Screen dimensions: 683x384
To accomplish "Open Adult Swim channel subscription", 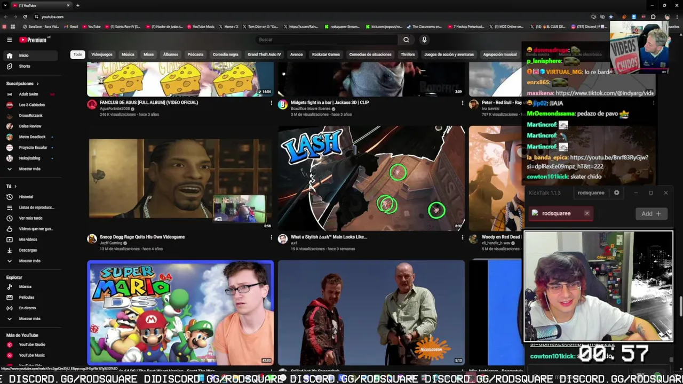I will point(29,94).
